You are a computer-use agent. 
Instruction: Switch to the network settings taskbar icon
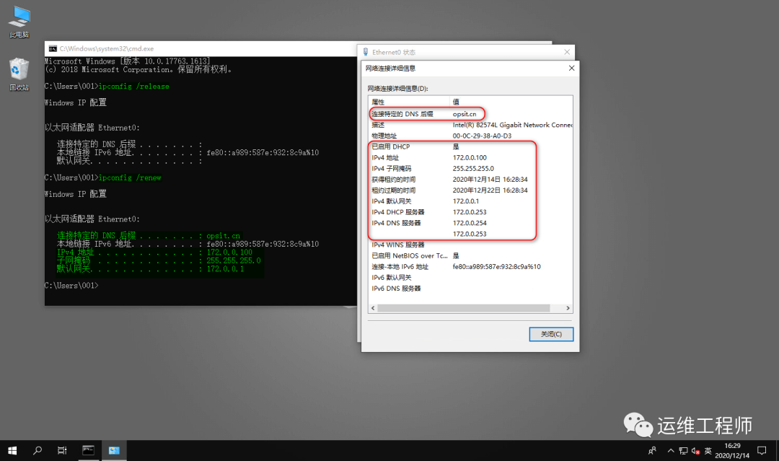point(114,451)
